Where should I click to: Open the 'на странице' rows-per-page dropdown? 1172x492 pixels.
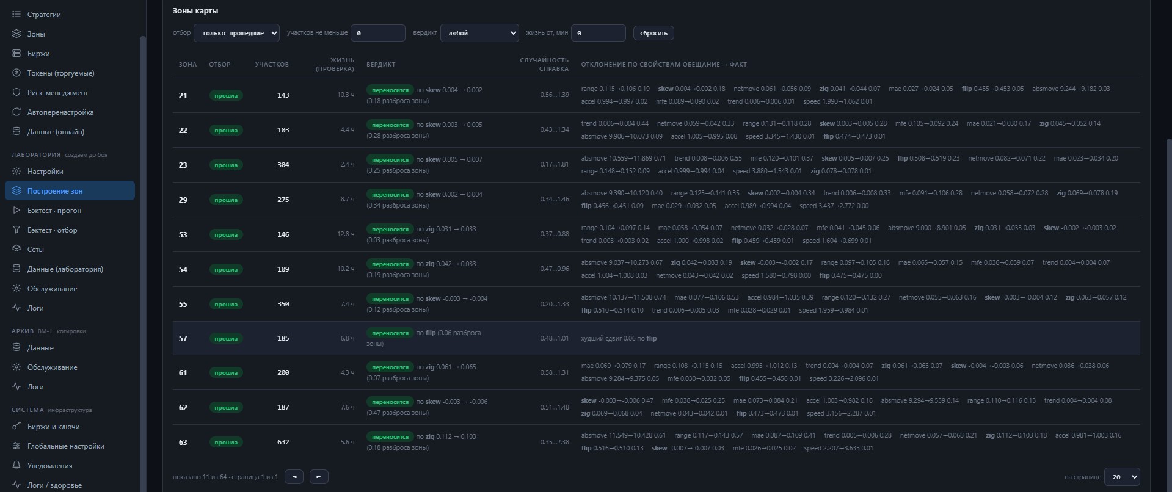click(x=1122, y=477)
